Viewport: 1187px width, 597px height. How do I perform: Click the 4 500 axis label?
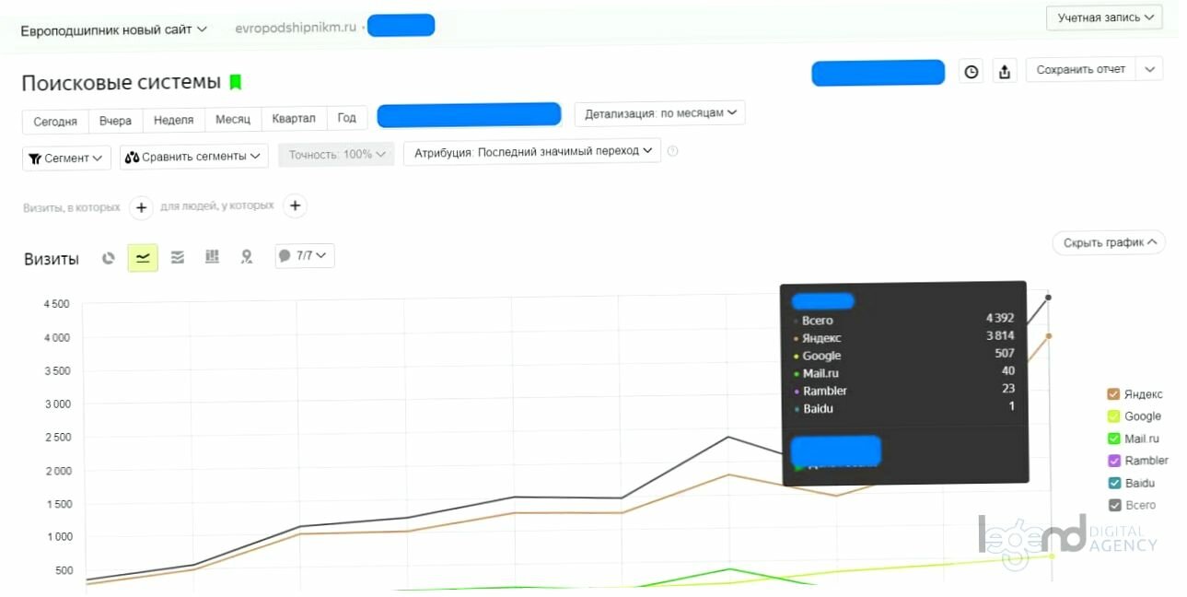click(56, 305)
